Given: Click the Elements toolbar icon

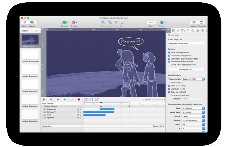Looking at the screenshot, I should pos(64,22).
